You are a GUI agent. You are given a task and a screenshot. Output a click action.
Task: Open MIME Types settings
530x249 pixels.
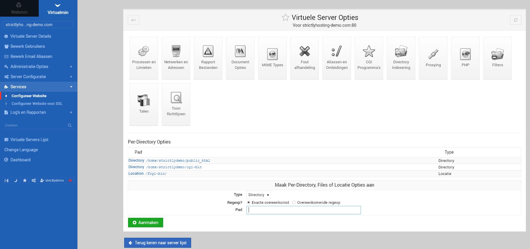point(272,58)
